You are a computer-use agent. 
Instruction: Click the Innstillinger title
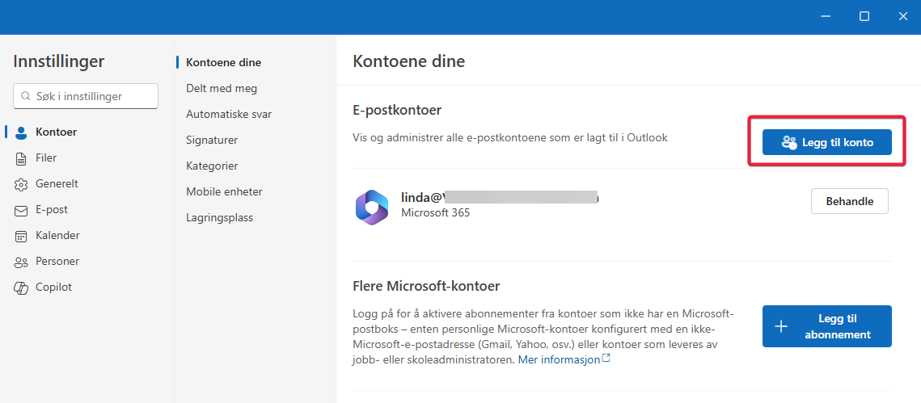click(59, 61)
